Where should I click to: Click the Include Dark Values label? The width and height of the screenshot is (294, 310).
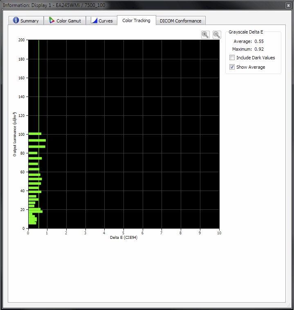click(x=256, y=58)
